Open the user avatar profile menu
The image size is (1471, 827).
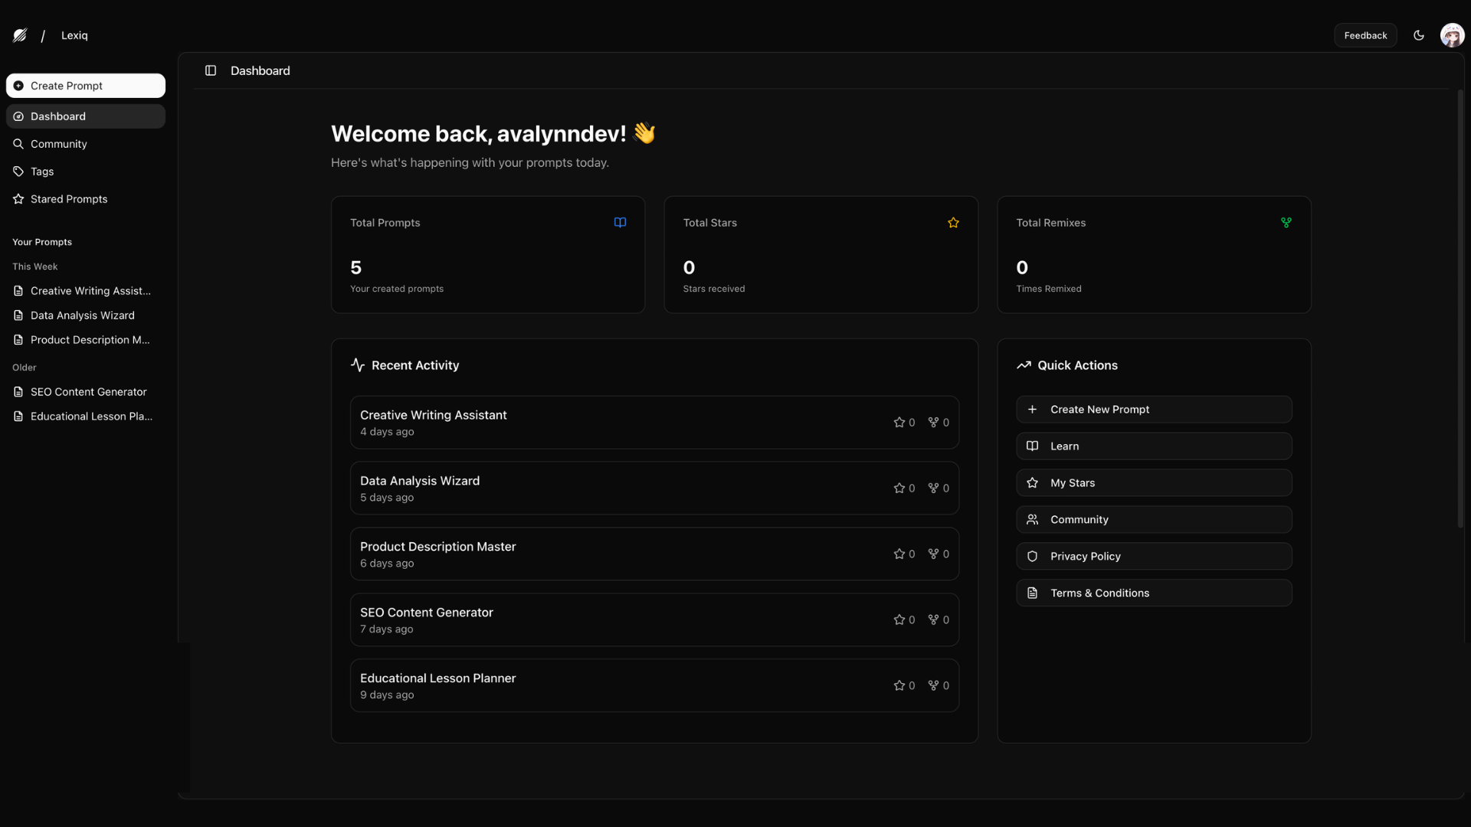click(x=1452, y=35)
